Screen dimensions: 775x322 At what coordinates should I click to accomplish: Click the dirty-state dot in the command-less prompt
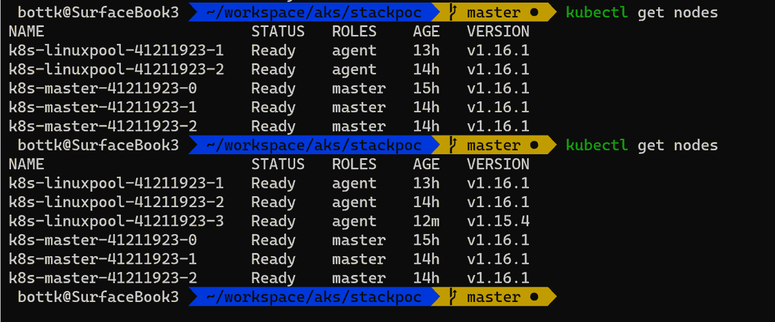(x=533, y=297)
